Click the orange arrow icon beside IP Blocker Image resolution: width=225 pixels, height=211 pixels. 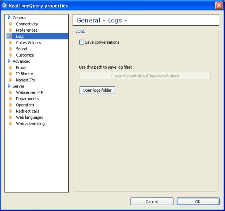click(x=11, y=74)
